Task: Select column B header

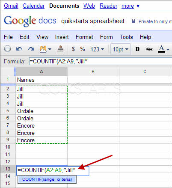Action: coord(93,72)
